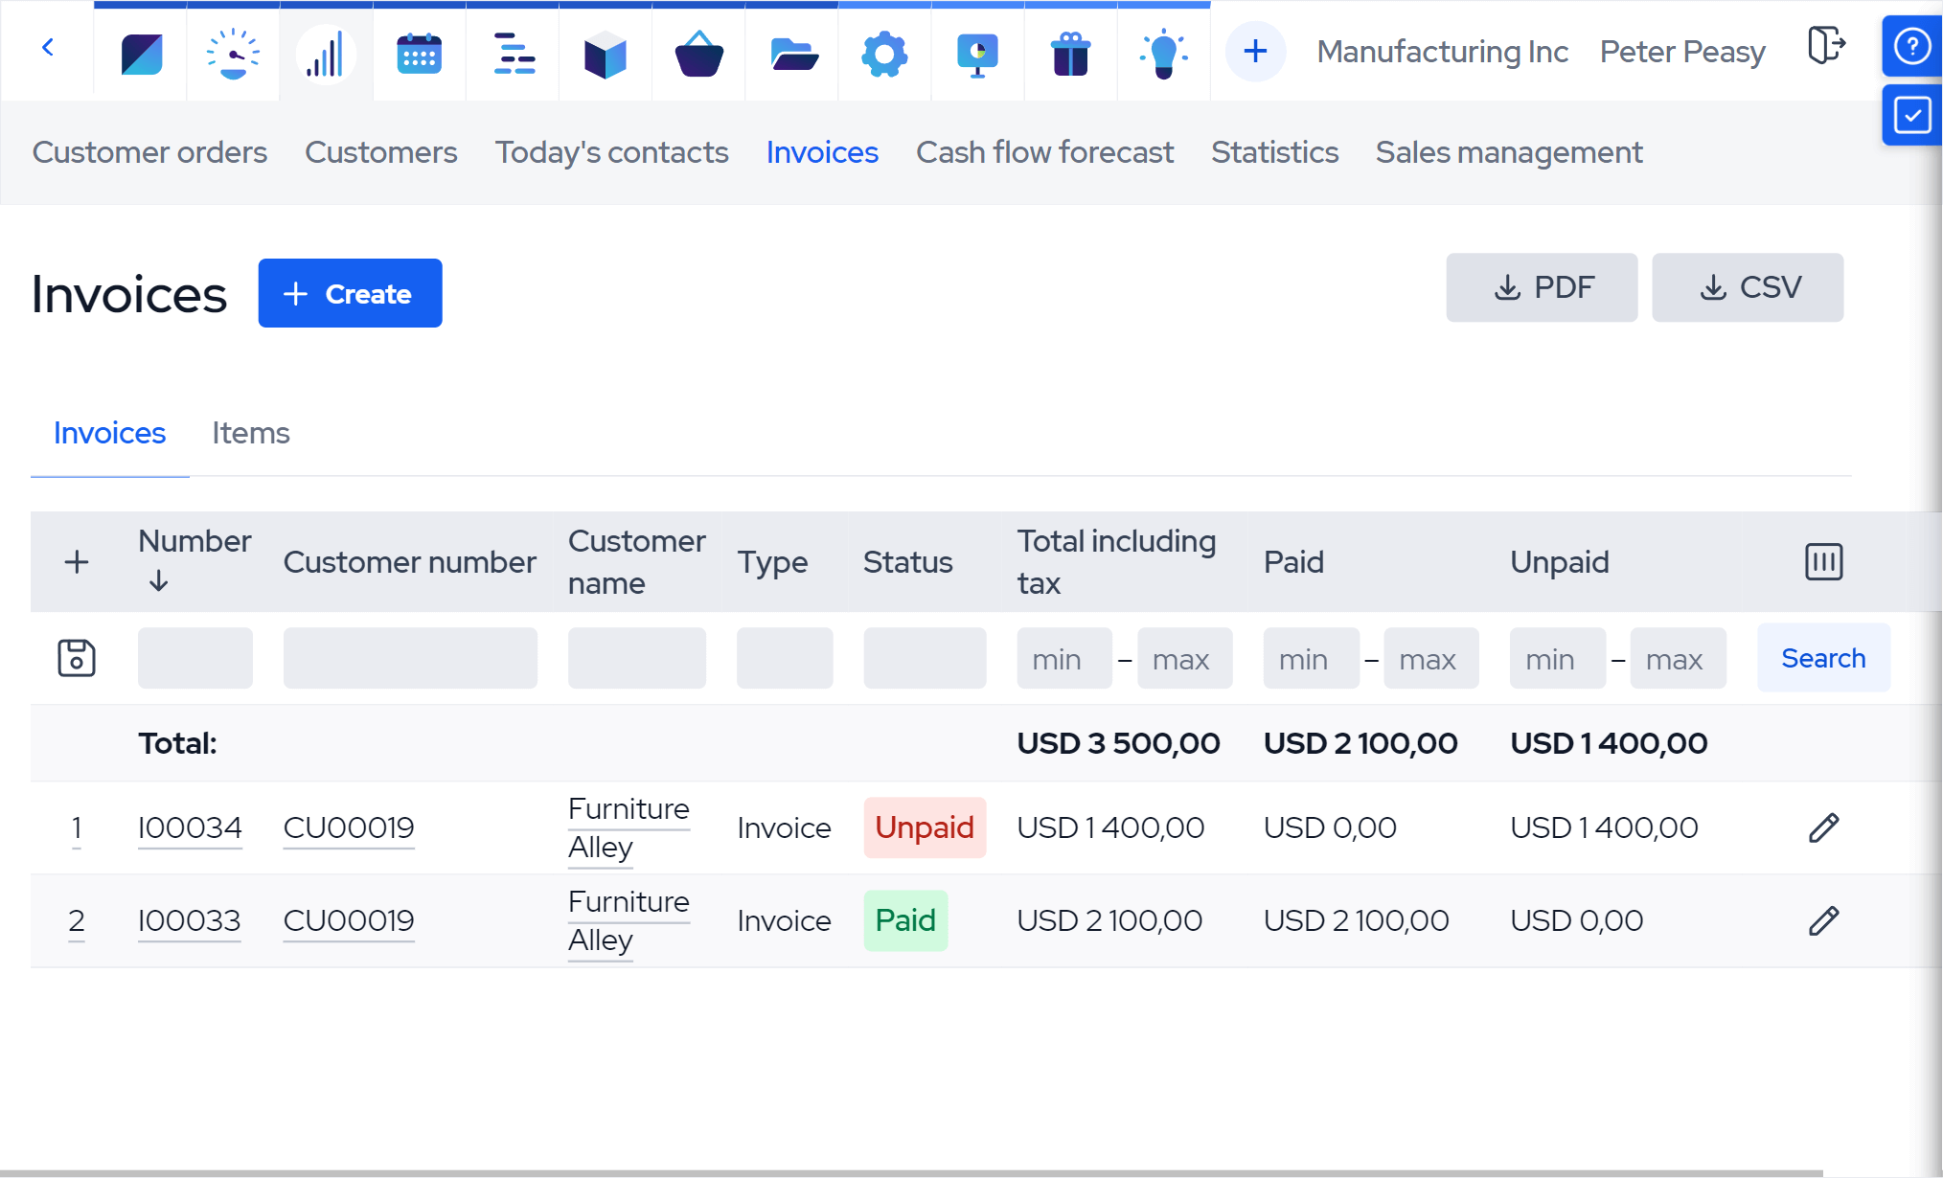Open the speedometer dashboard icon
The image size is (1943, 1178).
(x=232, y=53)
